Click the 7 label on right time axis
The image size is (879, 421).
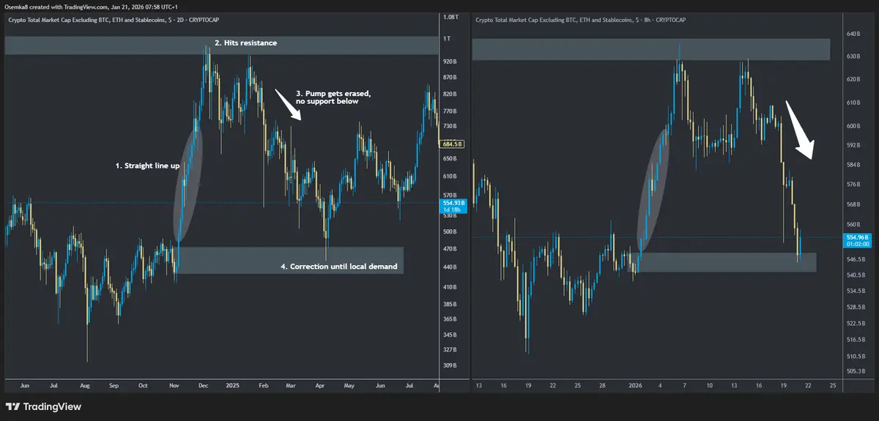686,385
